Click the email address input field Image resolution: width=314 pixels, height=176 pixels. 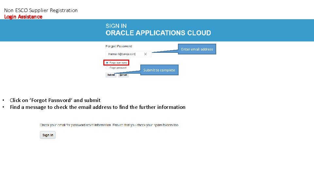[x=128, y=54]
